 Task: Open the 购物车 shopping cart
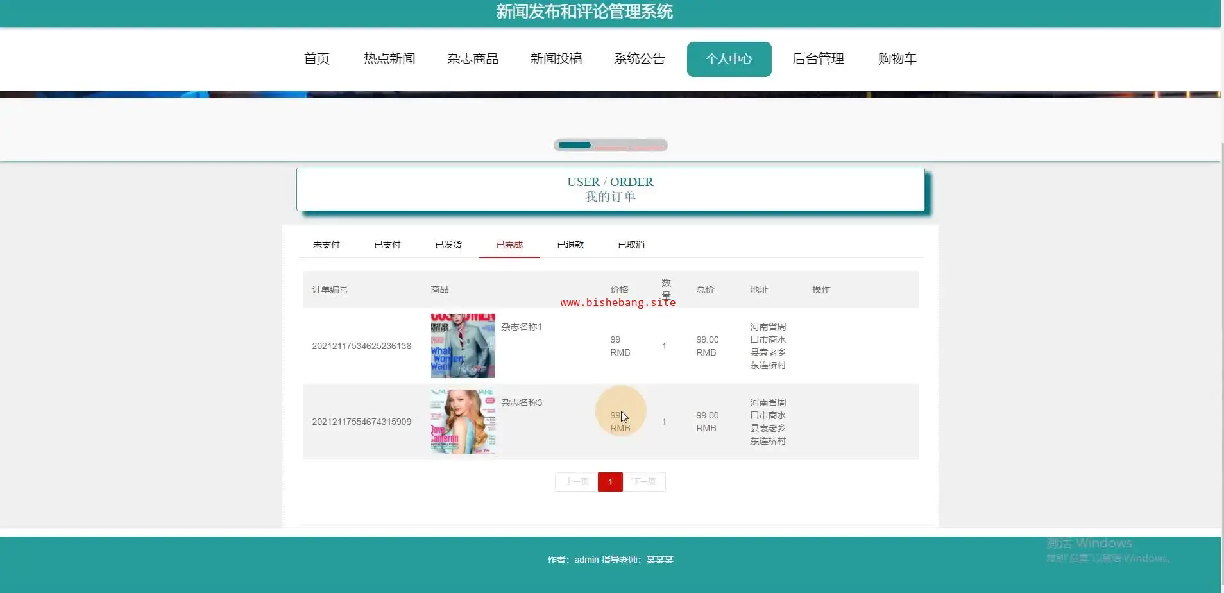point(897,59)
